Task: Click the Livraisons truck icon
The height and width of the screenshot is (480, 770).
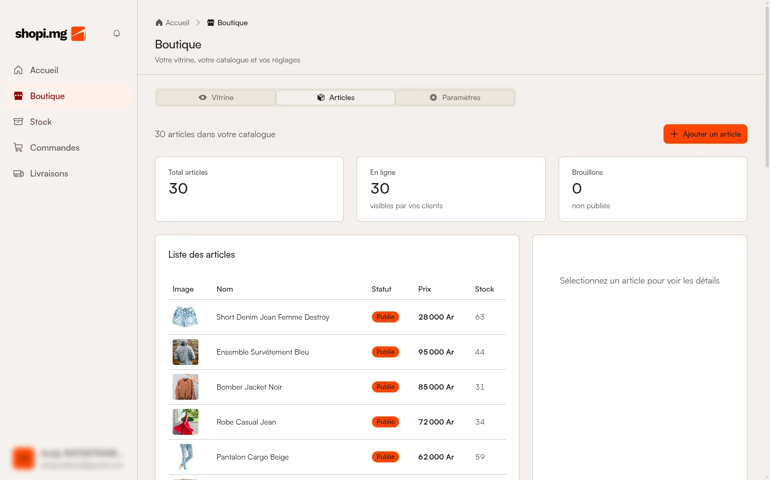Action: [x=18, y=173]
